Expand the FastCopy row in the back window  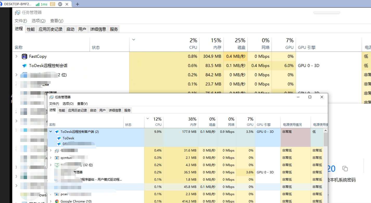pos(16,56)
